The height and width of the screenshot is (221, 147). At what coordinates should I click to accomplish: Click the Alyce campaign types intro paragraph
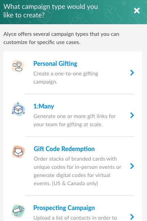pyautogui.click(x=61, y=38)
